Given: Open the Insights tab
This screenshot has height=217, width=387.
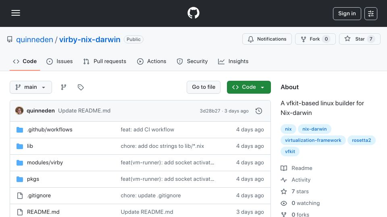Looking at the screenshot, I should (x=233, y=61).
